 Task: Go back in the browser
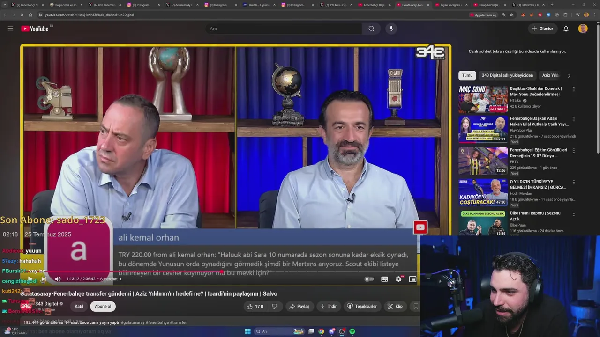(5, 15)
